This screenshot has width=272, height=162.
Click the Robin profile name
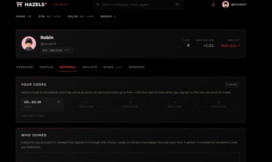coord(47,38)
